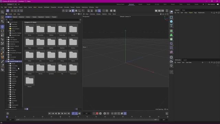Open the Camera object palette icon

(x=171, y=61)
